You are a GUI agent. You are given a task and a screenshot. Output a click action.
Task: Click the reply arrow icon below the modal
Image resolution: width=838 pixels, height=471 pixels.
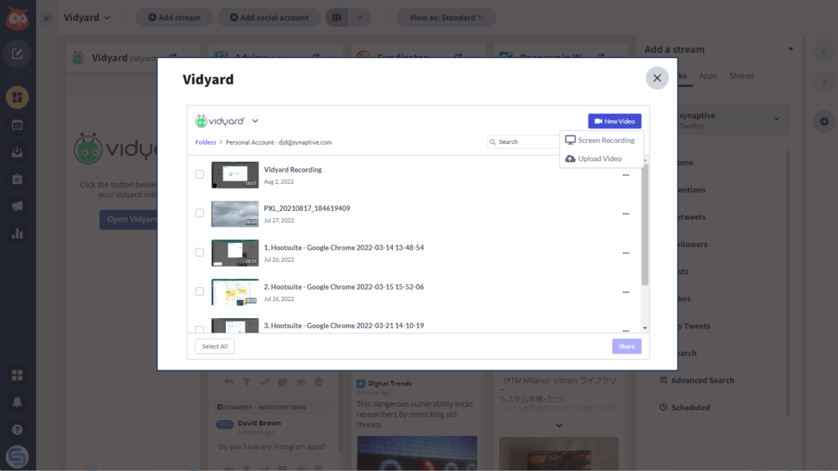[x=229, y=383]
